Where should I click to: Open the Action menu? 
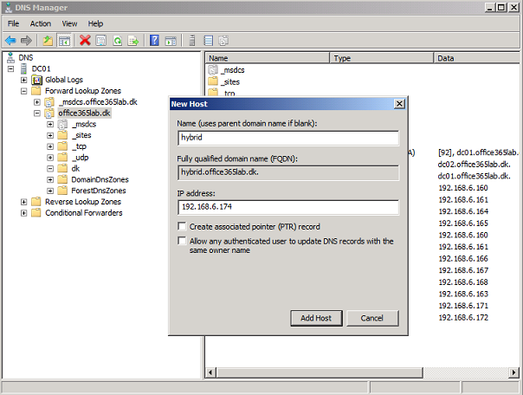pos(41,23)
